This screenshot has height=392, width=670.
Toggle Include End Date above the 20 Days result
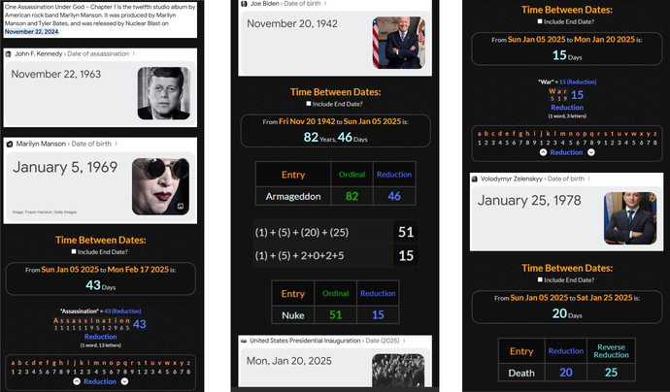[x=540, y=279]
